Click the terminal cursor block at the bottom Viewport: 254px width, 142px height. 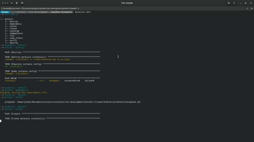tap(1, 121)
